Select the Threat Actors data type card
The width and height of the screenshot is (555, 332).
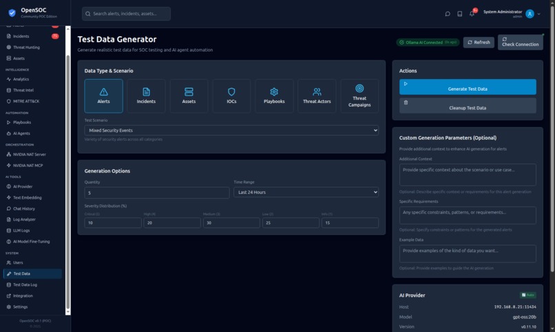[x=317, y=96]
